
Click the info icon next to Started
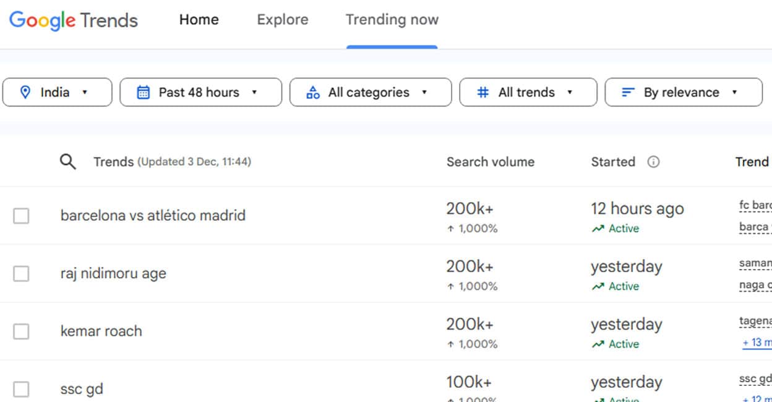[x=653, y=162]
